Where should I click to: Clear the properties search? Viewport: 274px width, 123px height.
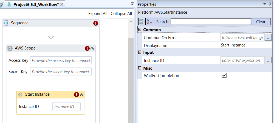click(261, 22)
